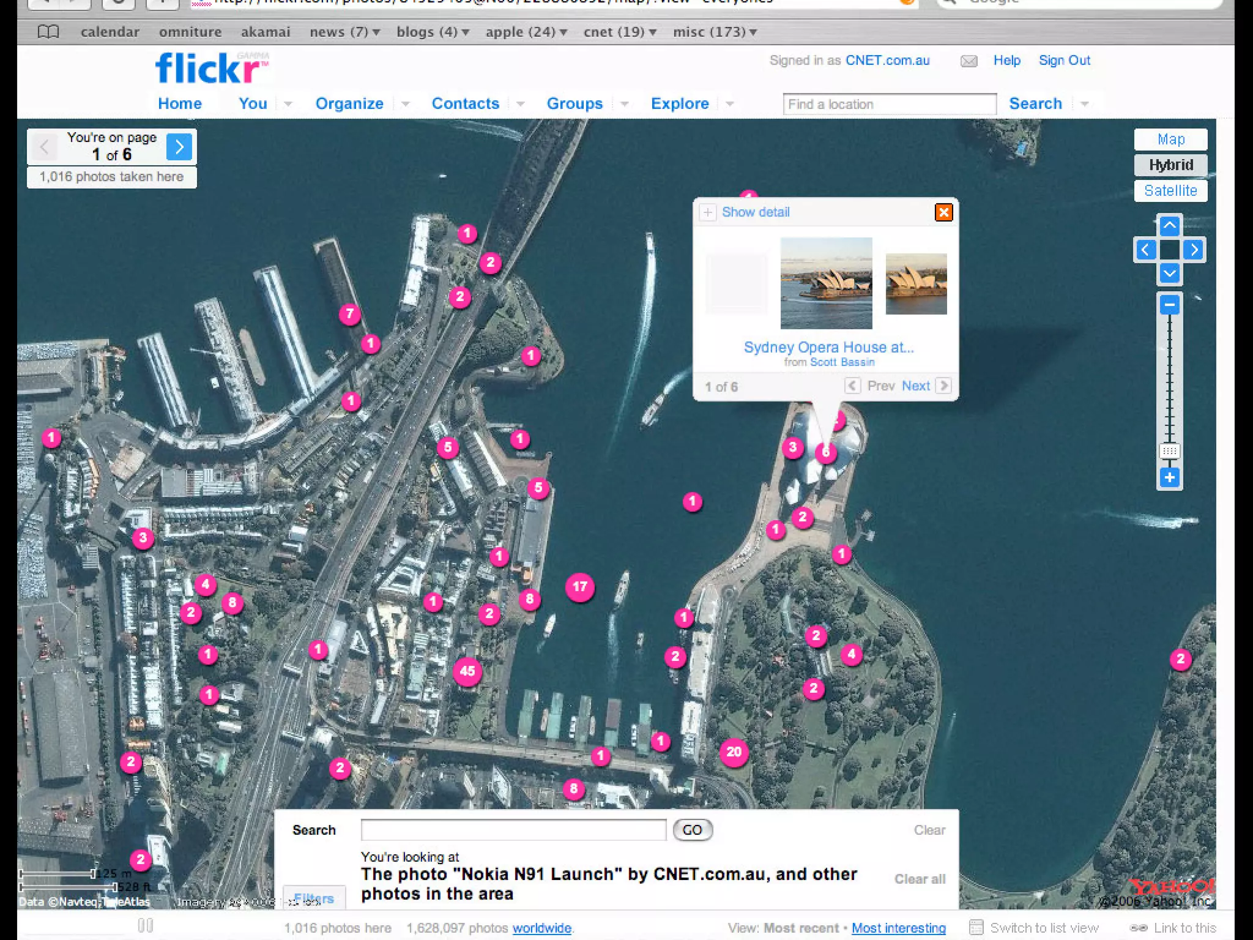This screenshot has height=940, width=1253.
Task: Switch map view to Satellite mode
Action: click(x=1170, y=191)
